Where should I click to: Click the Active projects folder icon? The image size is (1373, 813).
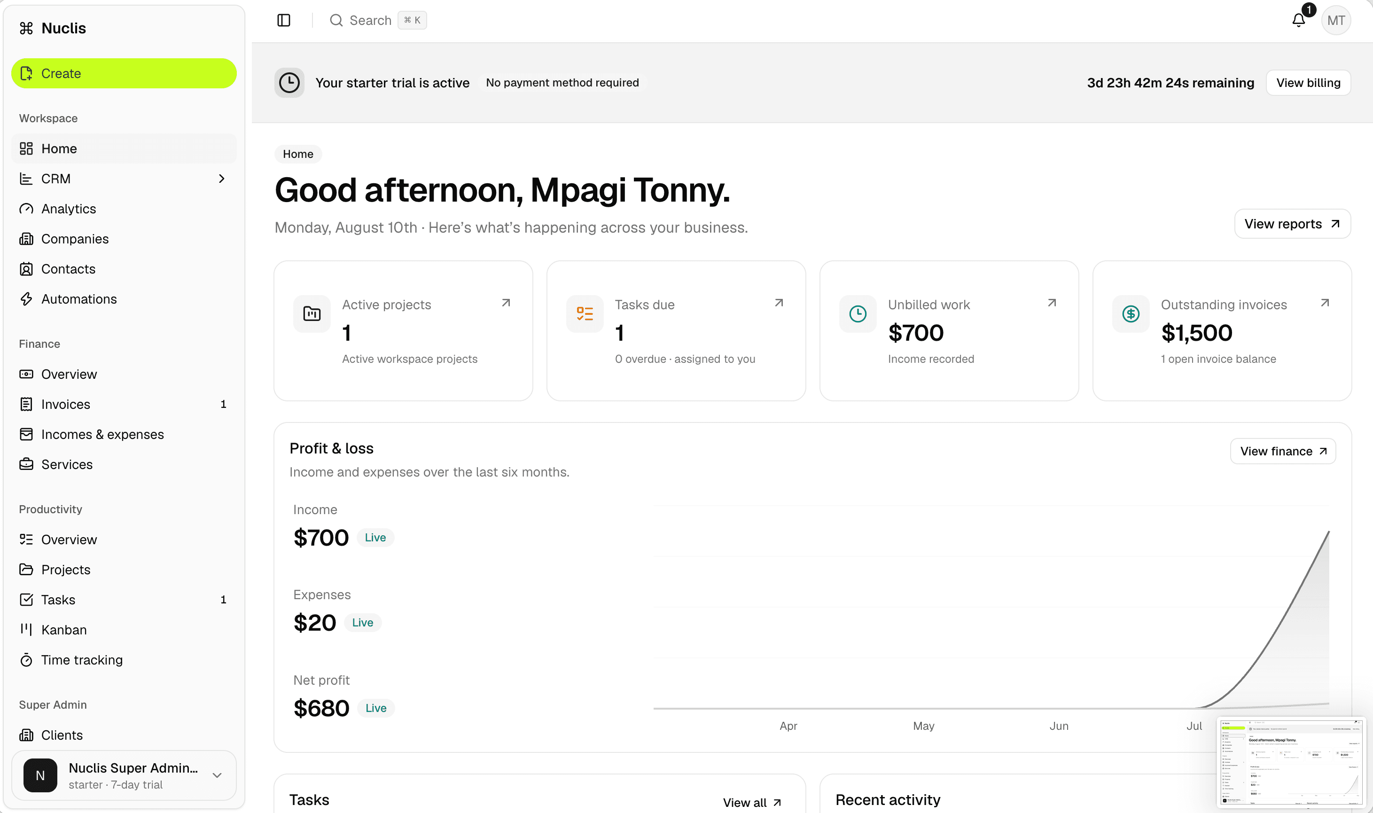click(x=312, y=314)
